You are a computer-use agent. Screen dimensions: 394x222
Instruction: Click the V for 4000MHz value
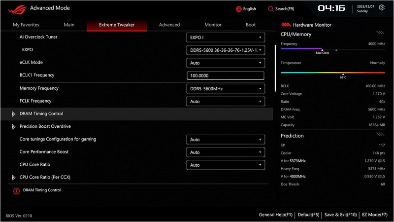pos(375,177)
